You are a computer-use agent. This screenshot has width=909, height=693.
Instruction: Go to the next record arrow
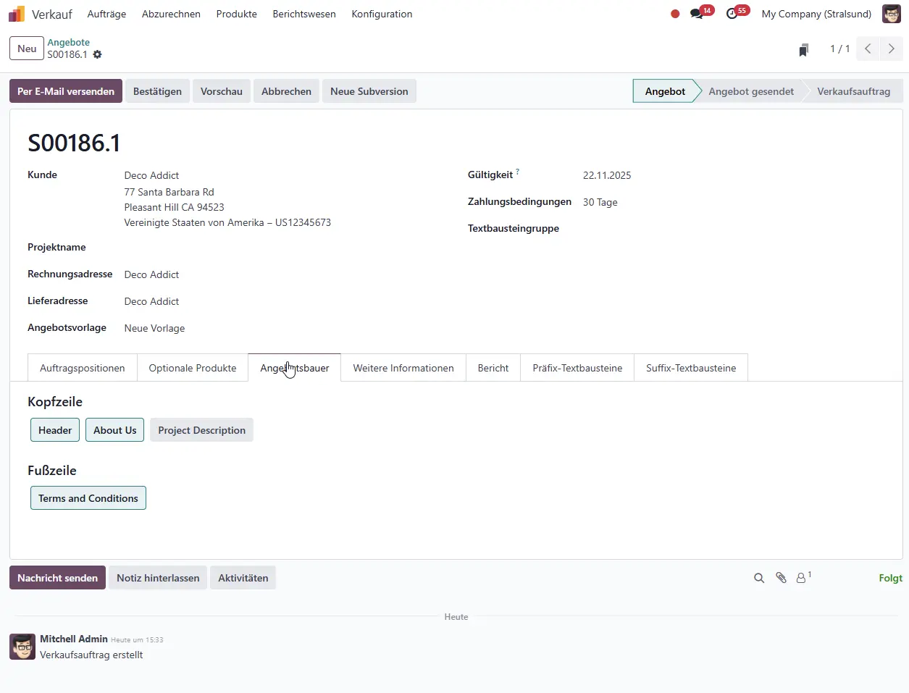click(891, 49)
